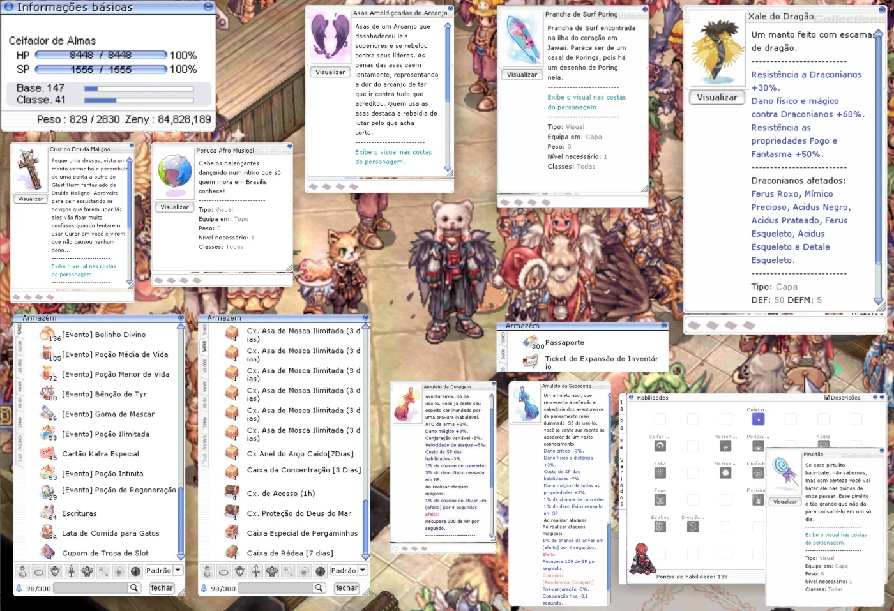Click the potion filter icon in middle Armazém
This screenshot has width=894, height=611.
click(207, 571)
